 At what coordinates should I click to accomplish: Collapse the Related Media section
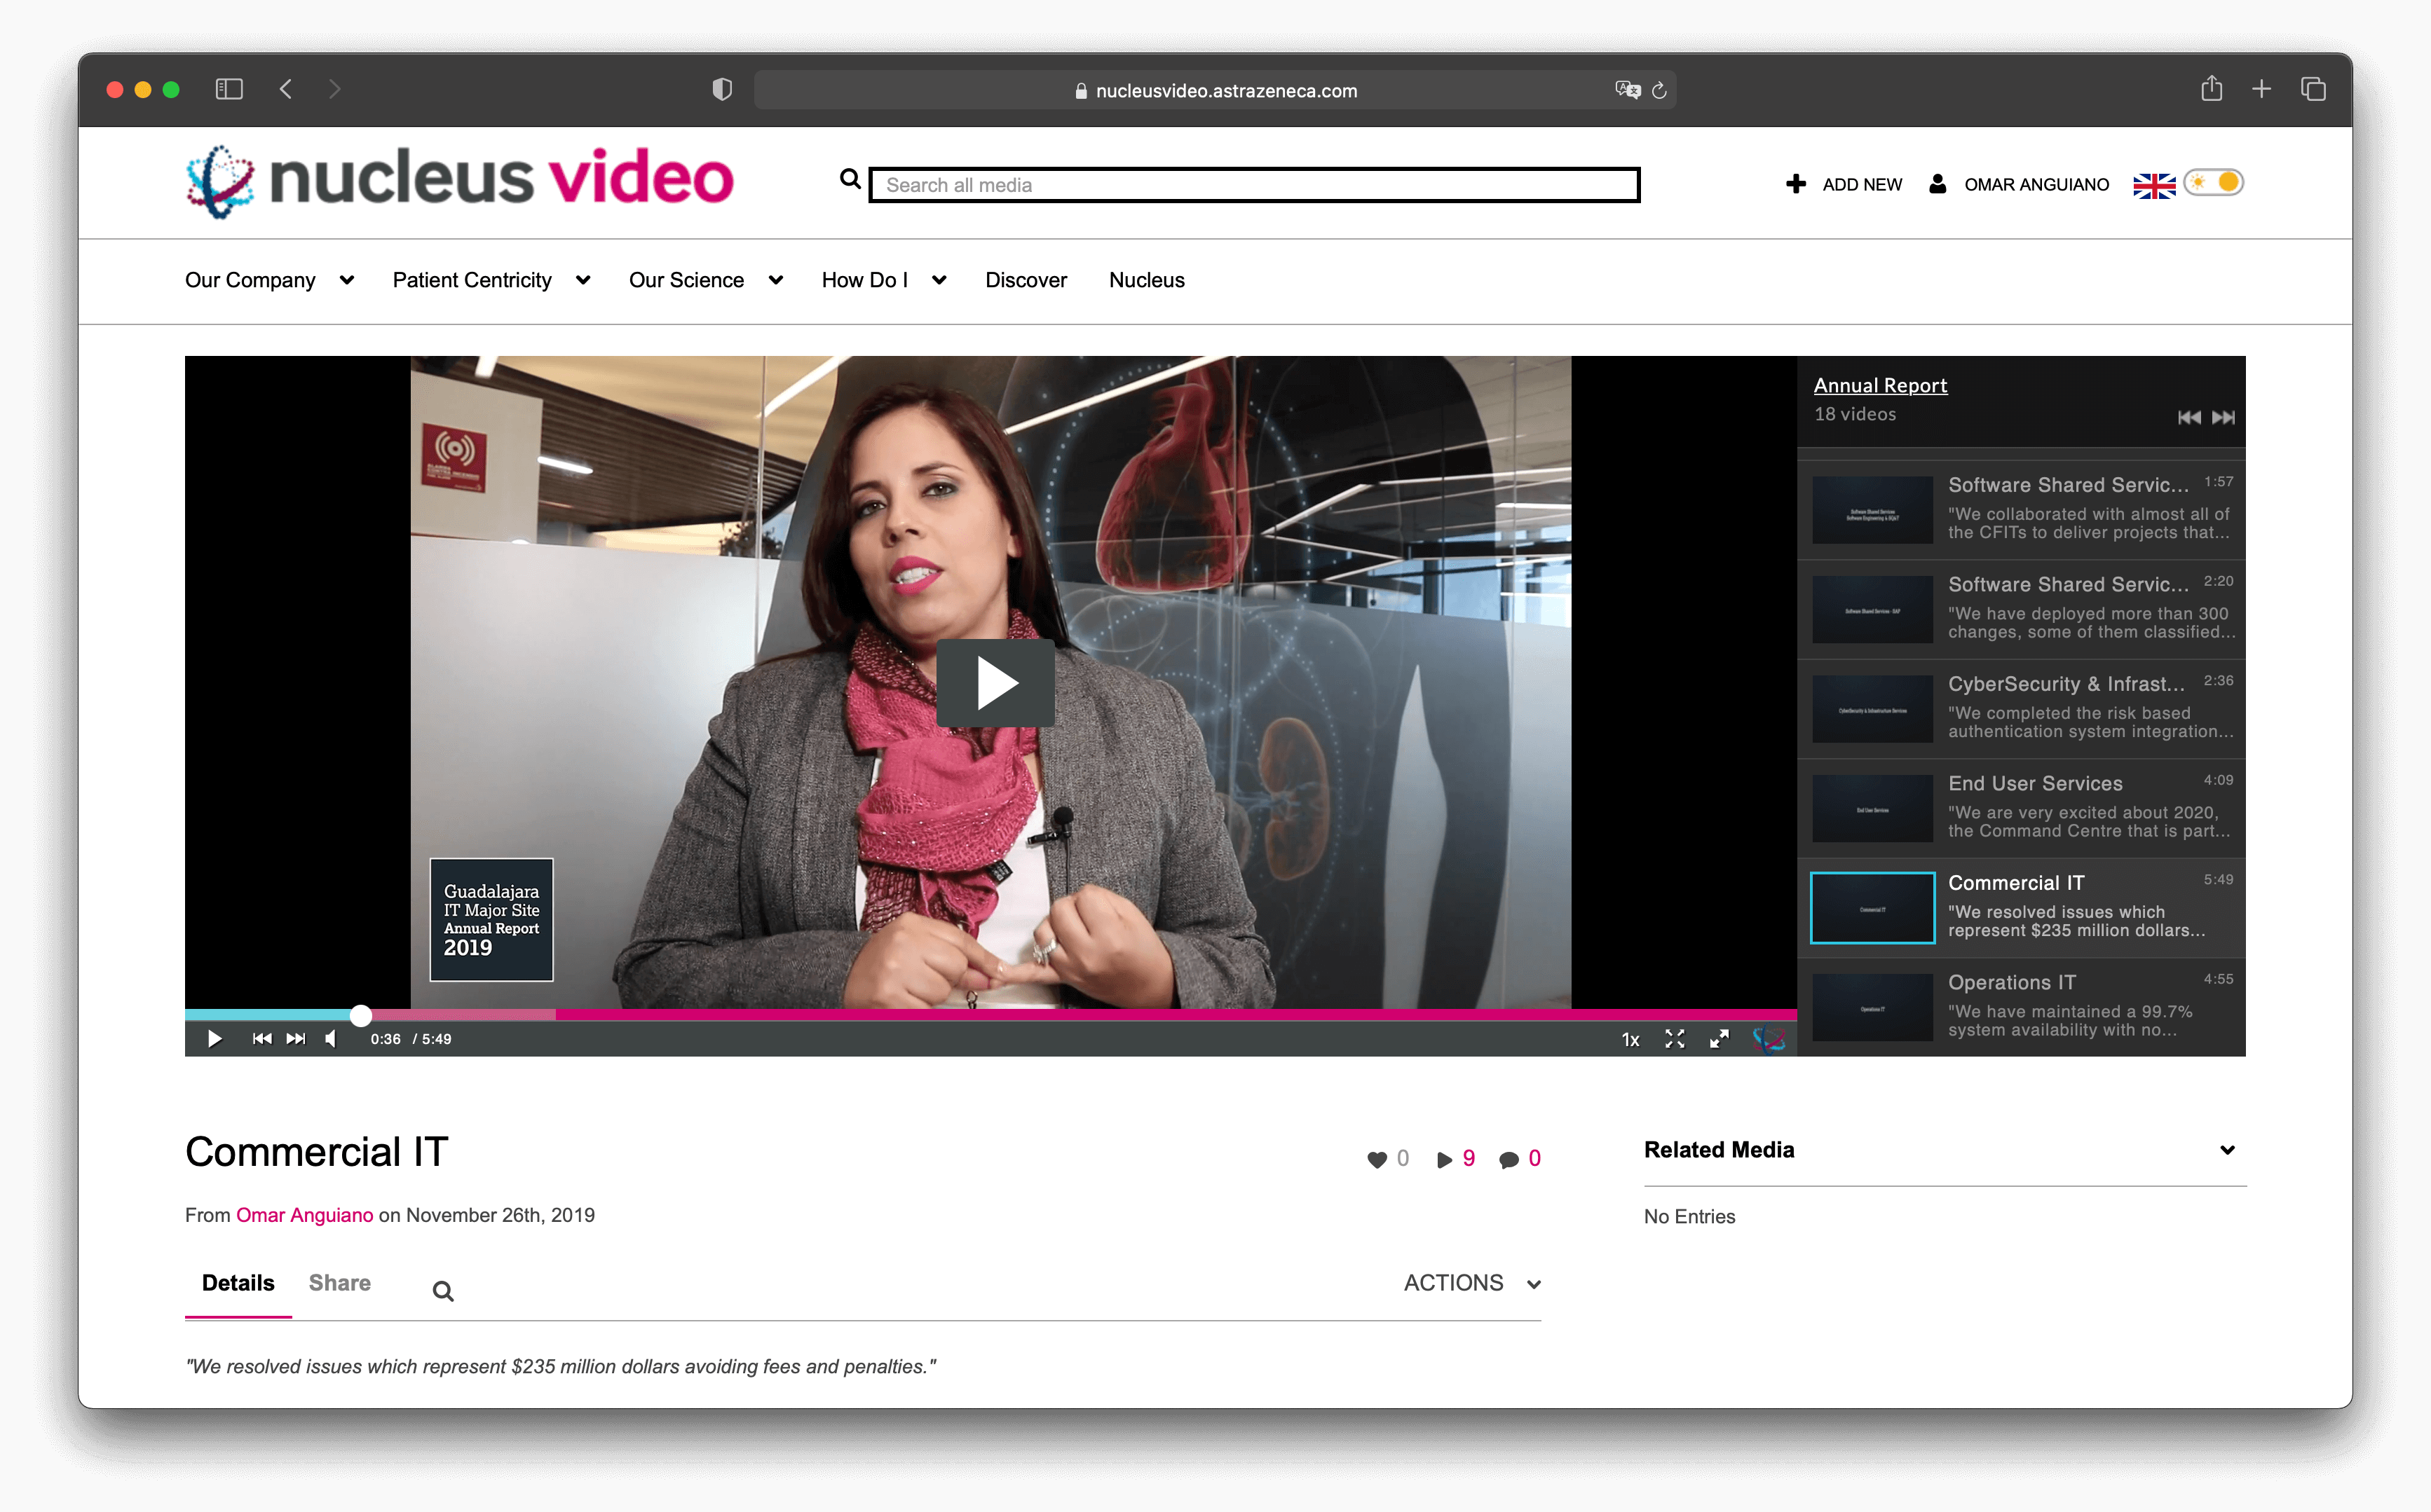[x=2227, y=1150]
